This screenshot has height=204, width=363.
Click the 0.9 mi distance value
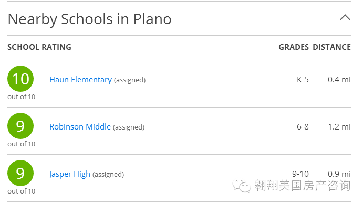[x=339, y=174]
